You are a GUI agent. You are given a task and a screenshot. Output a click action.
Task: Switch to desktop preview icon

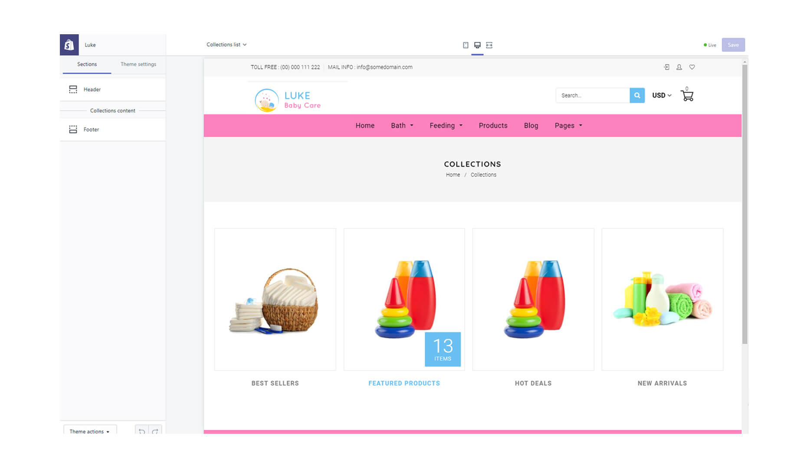click(x=477, y=45)
